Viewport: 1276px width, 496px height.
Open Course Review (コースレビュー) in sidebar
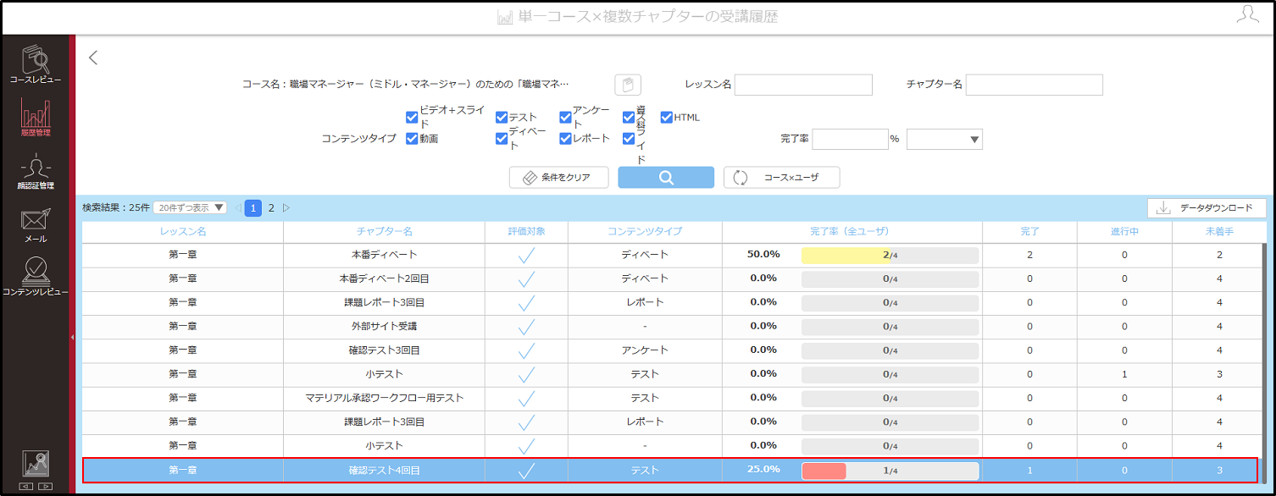coord(36,64)
